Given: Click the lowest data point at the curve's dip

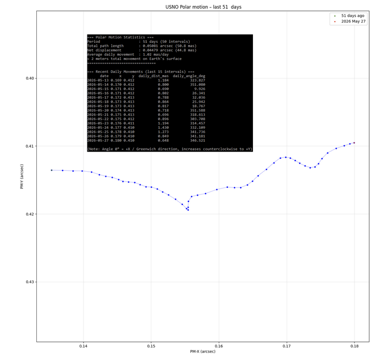Looking at the screenshot, I should (188, 210).
